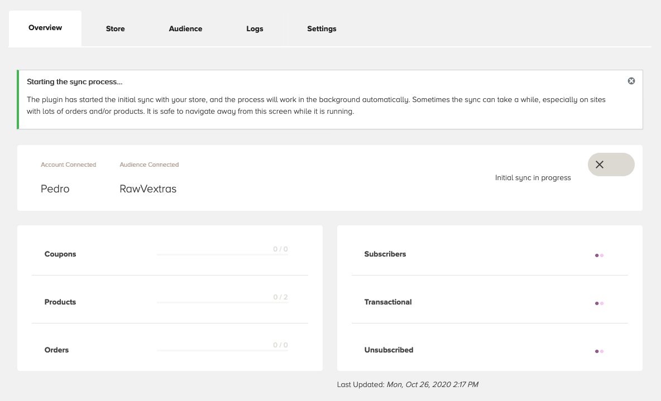Open the Store tab
The width and height of the screenshot is (661, 401).
pyautogui.click(x=116, y=28)
